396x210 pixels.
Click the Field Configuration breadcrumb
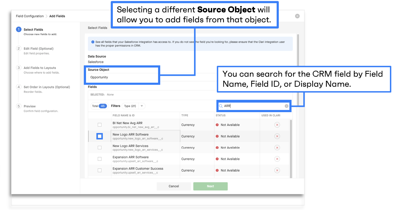(x=30, y=16)
